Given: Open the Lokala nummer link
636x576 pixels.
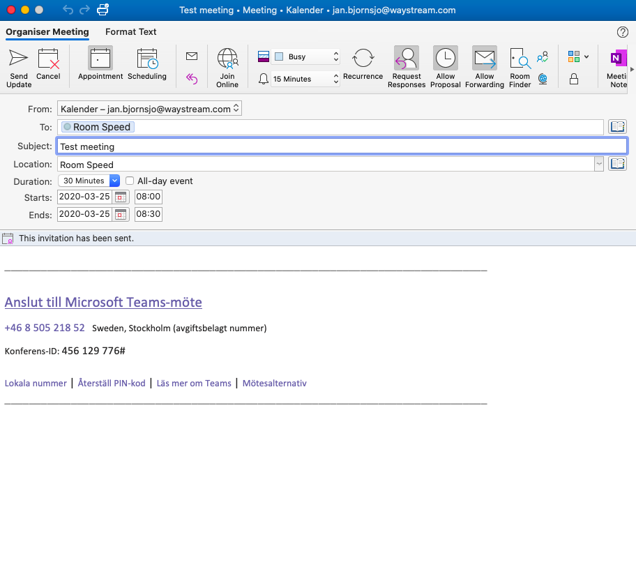Looking at the screenshot, I should click(x=36, y=384).
